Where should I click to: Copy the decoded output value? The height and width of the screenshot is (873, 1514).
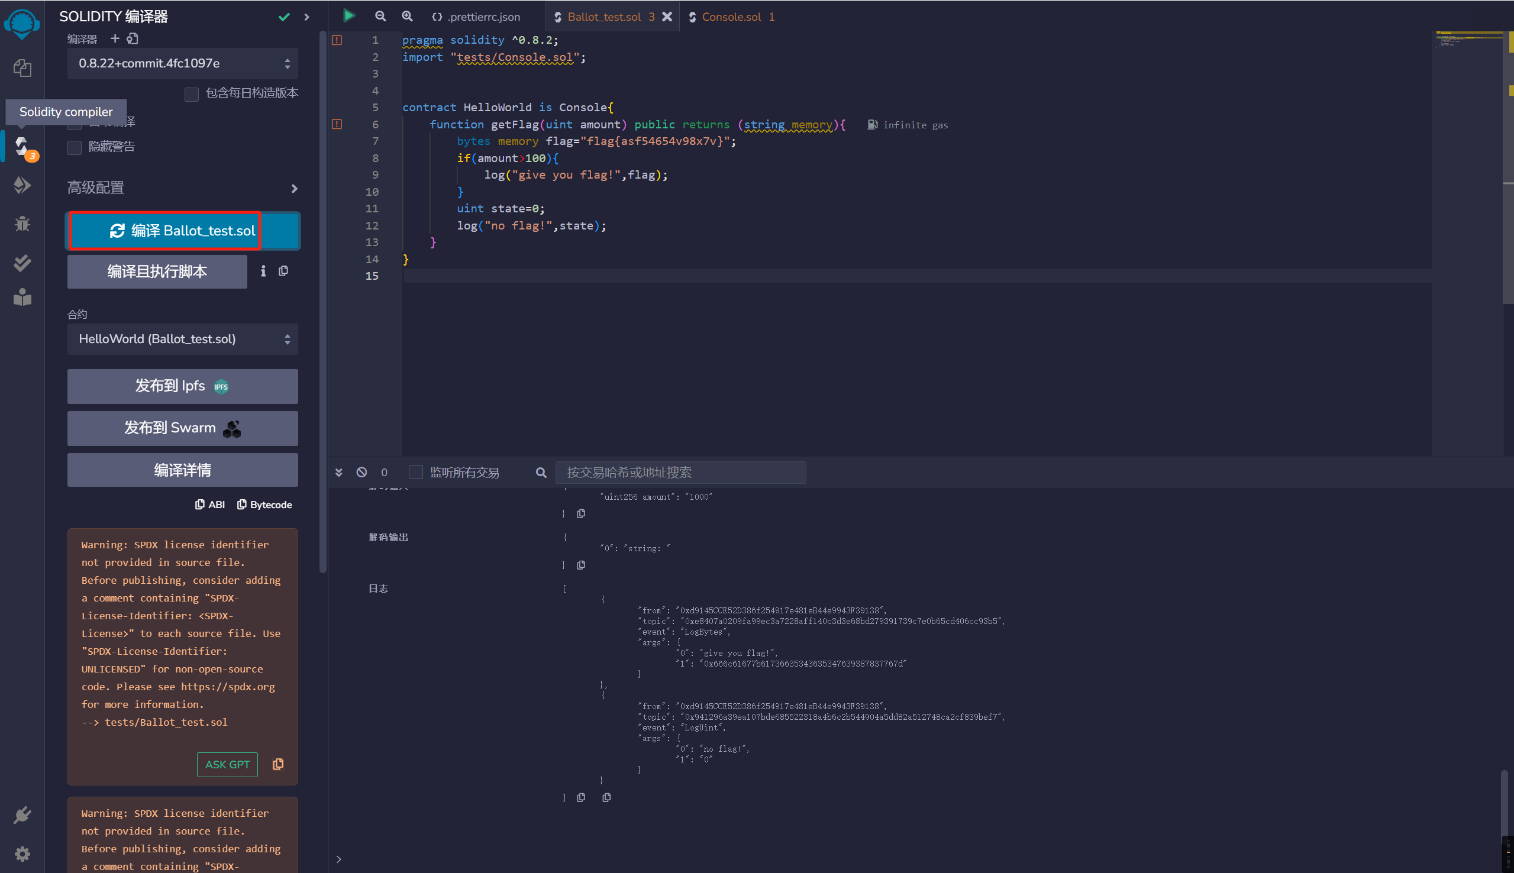coord(581,565)
